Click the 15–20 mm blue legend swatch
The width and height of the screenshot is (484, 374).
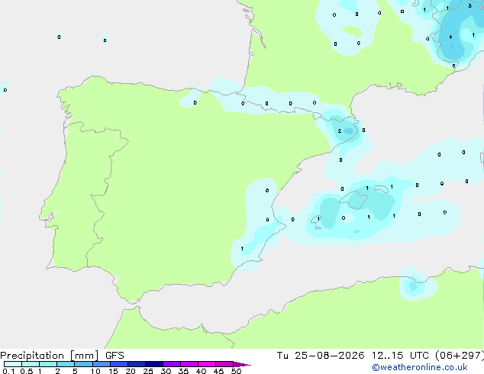[x=119, y=364]
